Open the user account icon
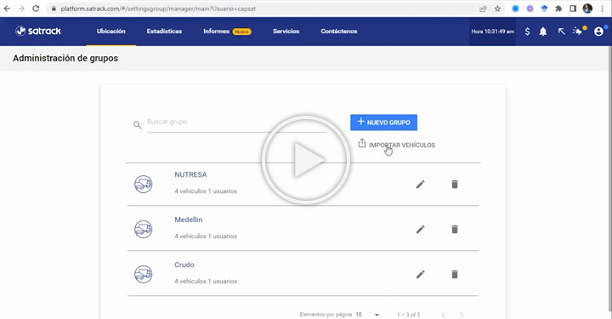612x319 pixels. (598, 31)
